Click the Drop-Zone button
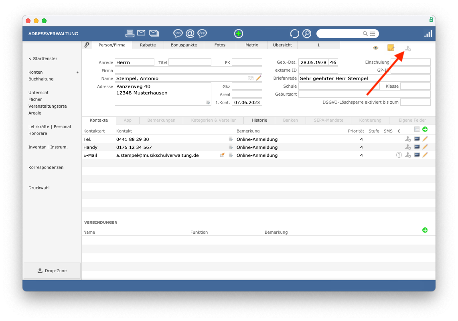The width and height of the screenshot is (458, 321). coord(52,271)
